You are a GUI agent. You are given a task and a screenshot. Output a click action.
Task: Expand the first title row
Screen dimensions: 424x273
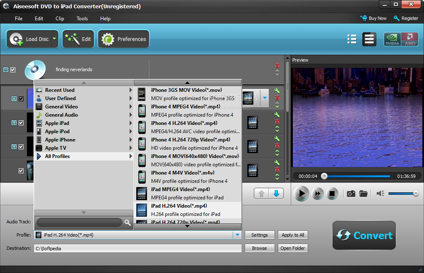tap(14, 99)
